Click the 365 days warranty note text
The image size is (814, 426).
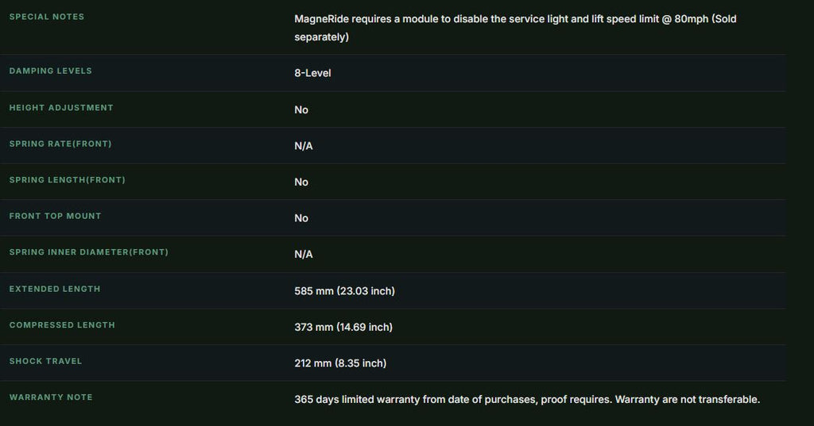coord(527,400)
